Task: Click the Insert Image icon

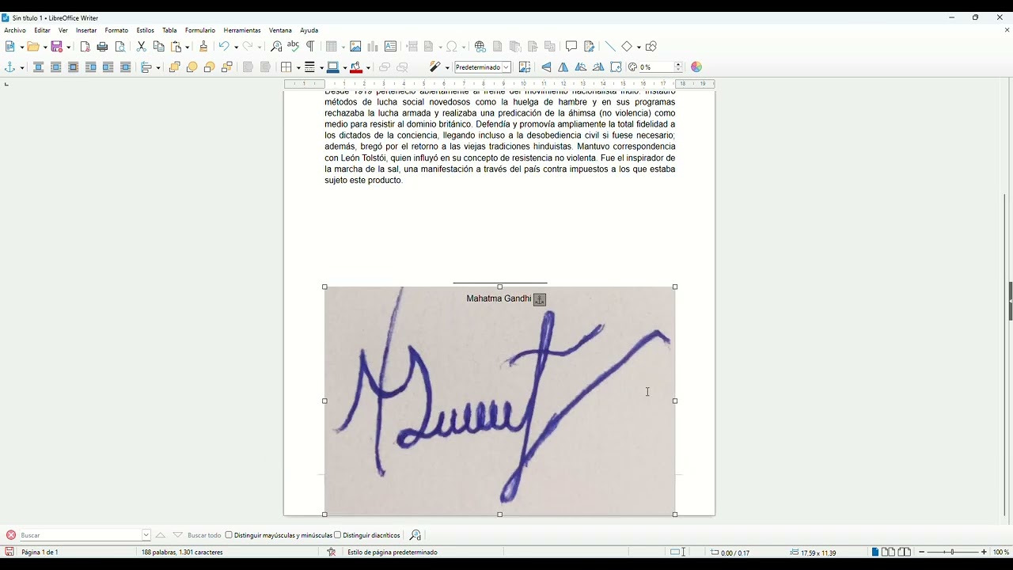Action: point(356,47)
